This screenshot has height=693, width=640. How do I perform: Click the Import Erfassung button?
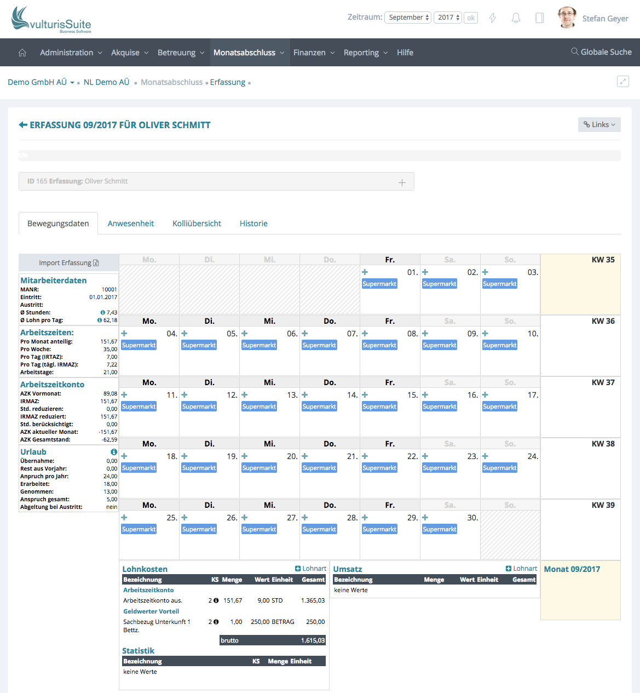(68, 263)
